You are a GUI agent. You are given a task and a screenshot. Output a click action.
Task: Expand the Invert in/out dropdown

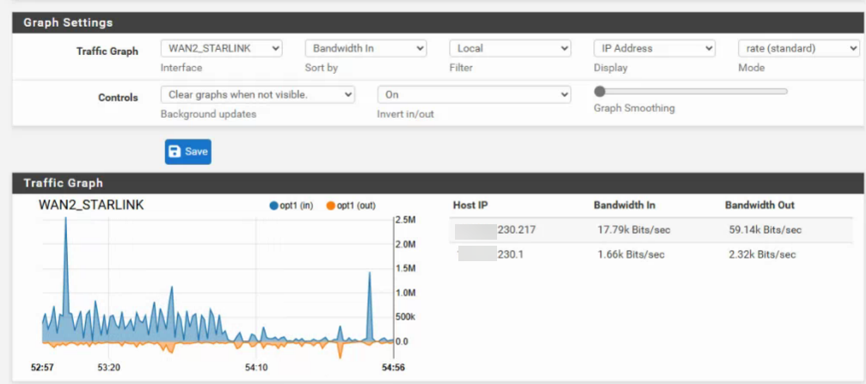[474, 94]
